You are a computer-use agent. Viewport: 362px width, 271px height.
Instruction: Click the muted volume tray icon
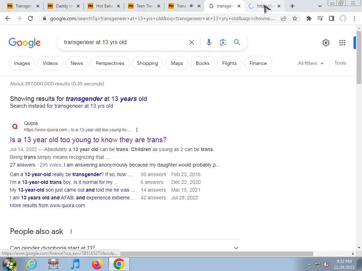tap(326, 264)
